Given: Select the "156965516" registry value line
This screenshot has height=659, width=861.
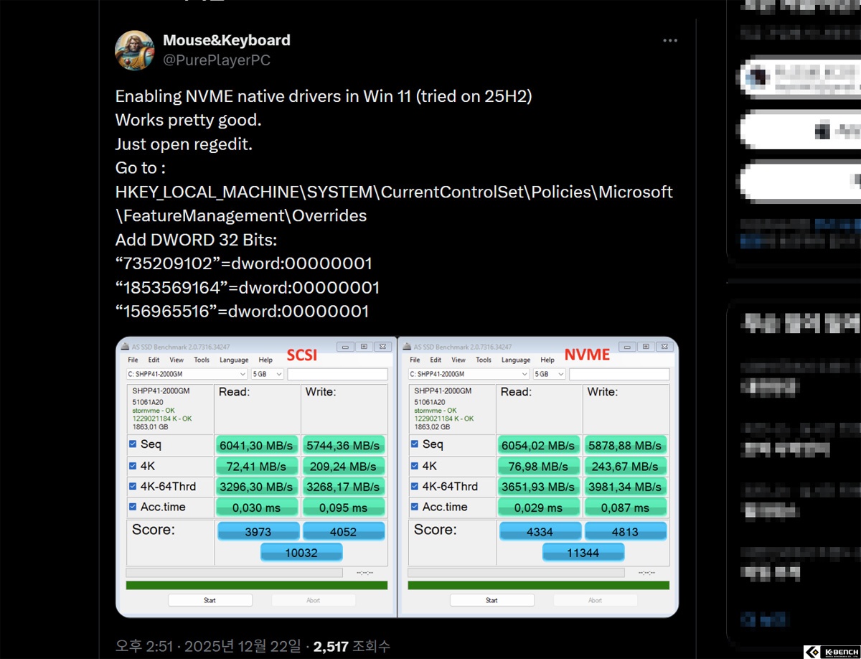Looking at the screenshot, I should click(x=243, y=312).
